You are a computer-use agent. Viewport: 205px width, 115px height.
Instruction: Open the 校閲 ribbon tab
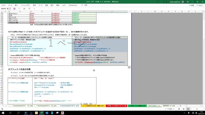(x=46, y=5)
